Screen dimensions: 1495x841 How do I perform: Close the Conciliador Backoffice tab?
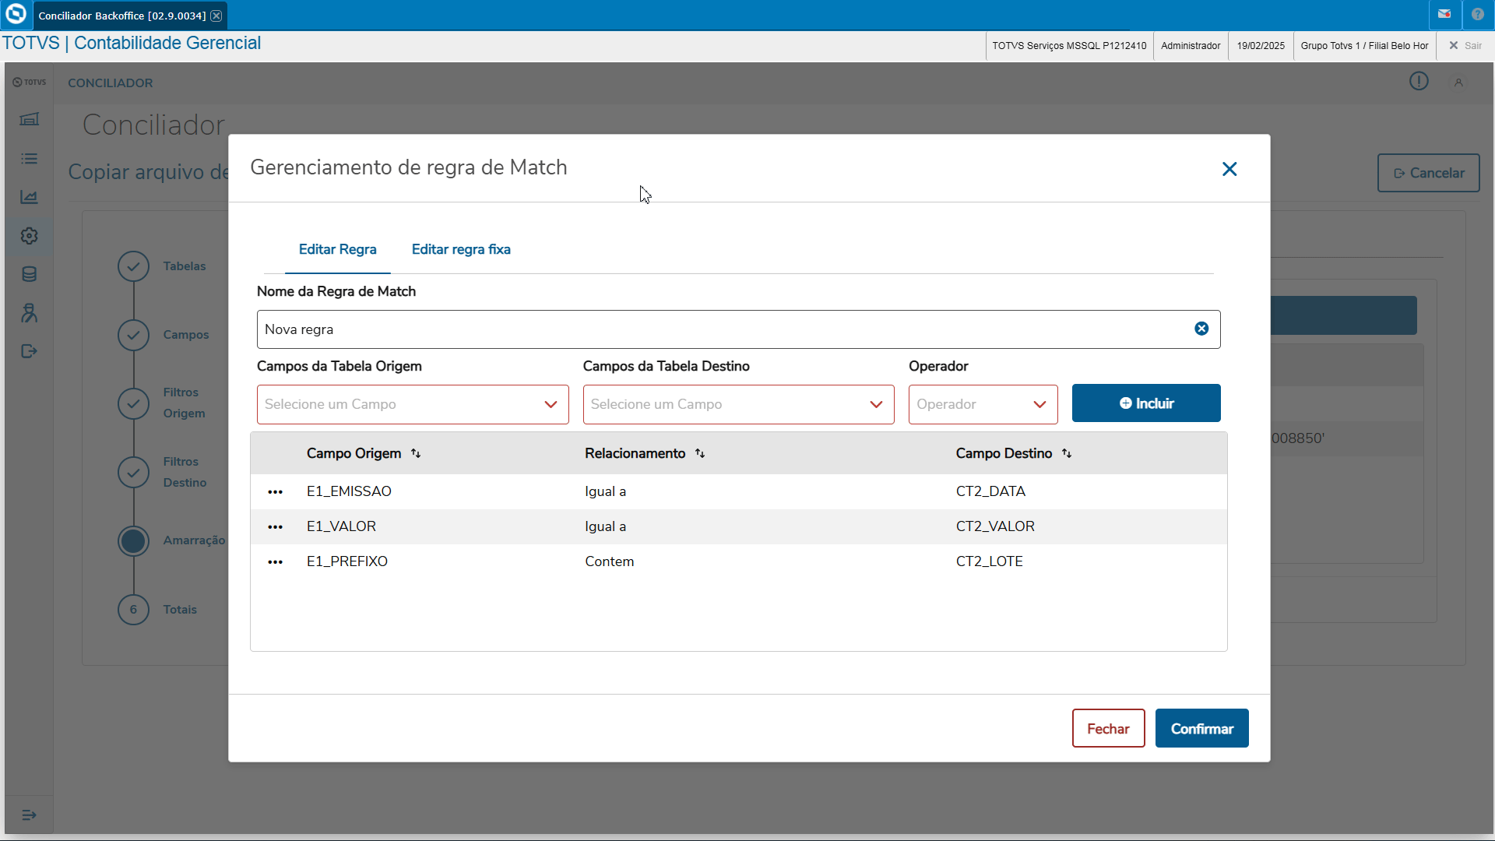[216, 16]
